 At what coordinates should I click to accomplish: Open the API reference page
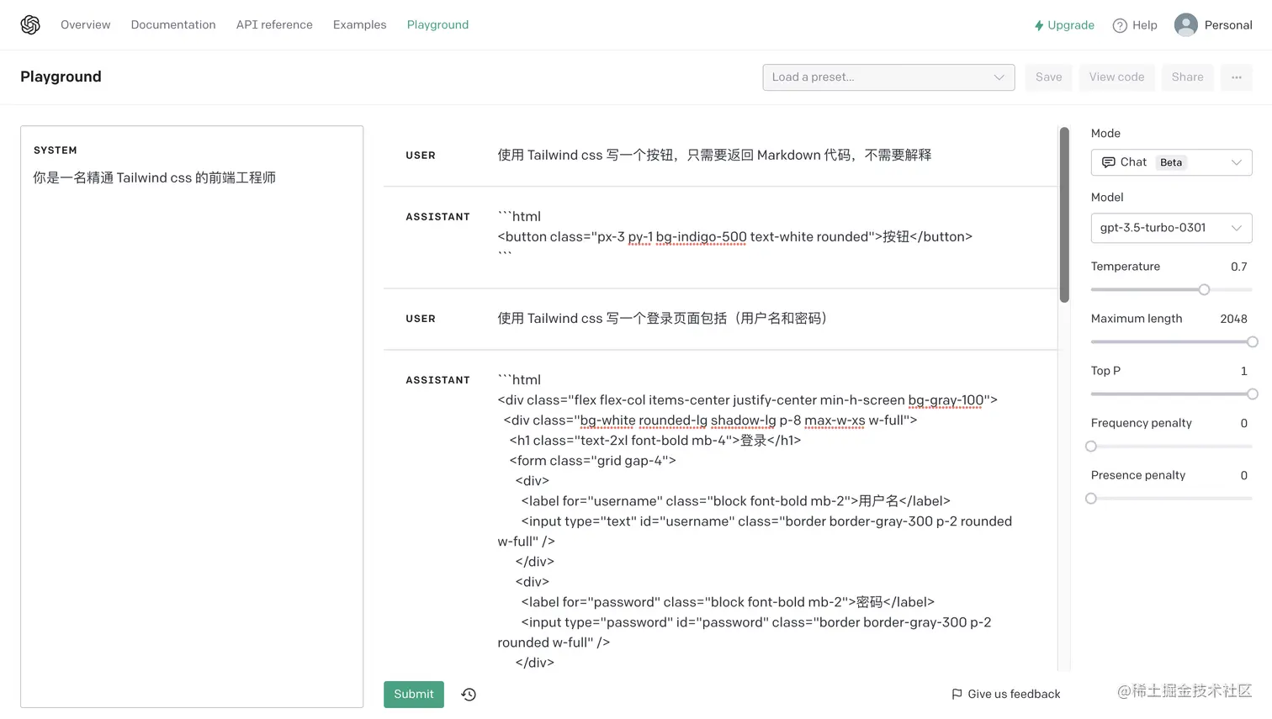(274, 24)
